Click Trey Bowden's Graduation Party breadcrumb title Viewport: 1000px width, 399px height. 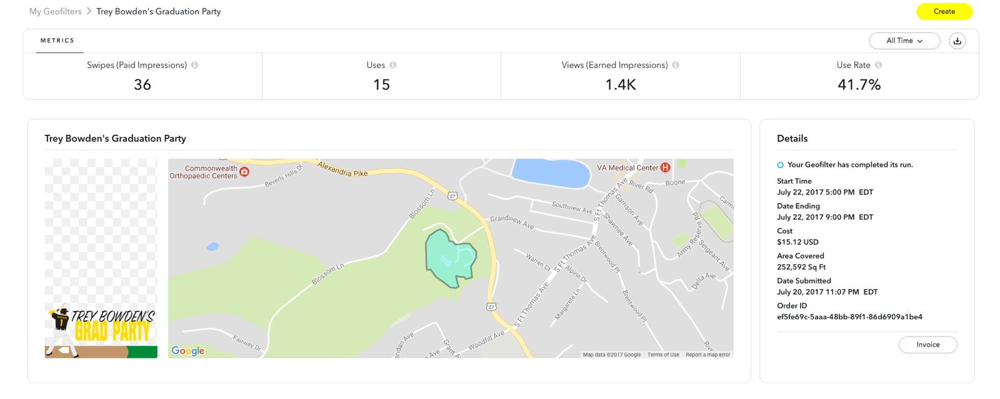tap(159, 11)
